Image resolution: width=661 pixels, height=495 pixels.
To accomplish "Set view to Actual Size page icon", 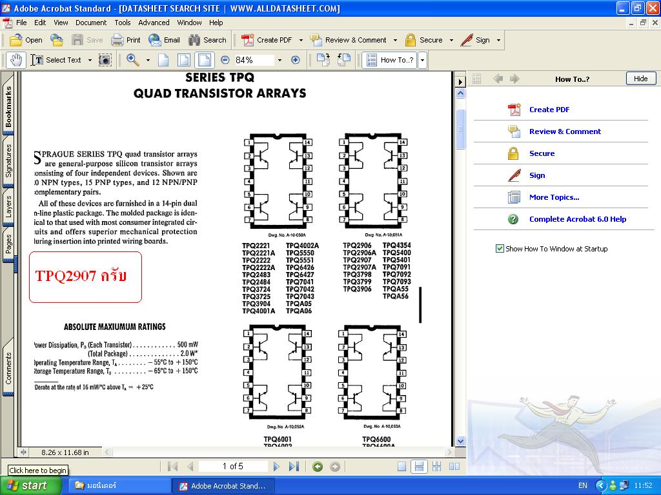I will (163, 60).
